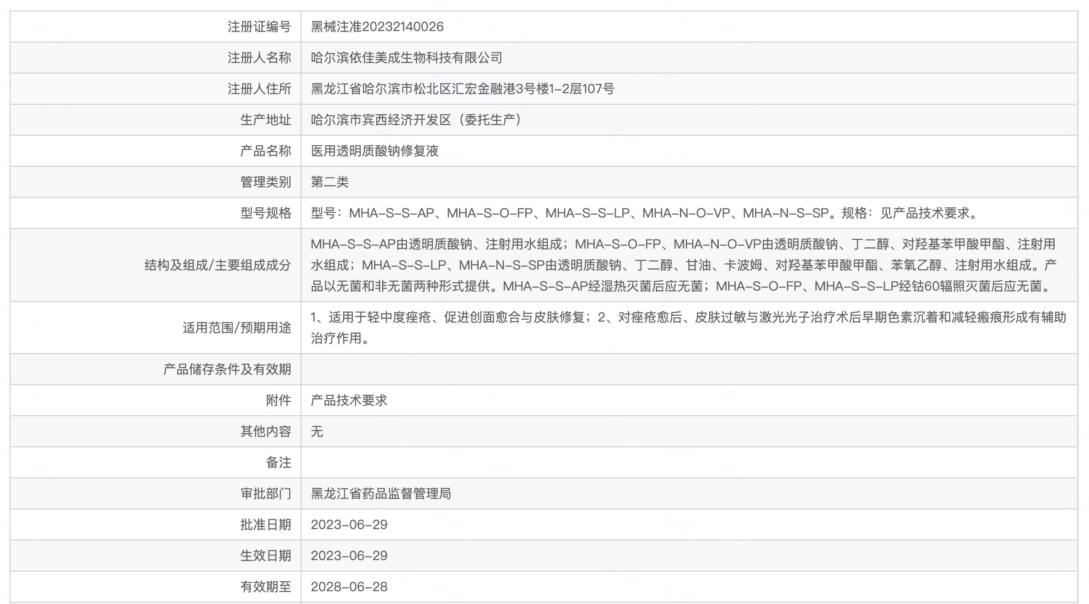1089x604 pixels.
Task: Click the 附件 label
Action: point(279,400)
